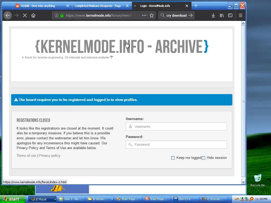Expand the Mypal taskbar group arrow
Screen dimensions: 271x203
tap(55, 199)
